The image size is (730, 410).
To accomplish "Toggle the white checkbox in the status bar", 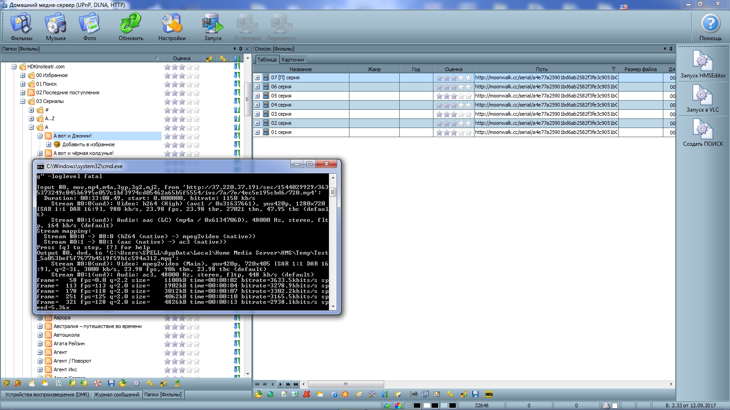I will tap(615, 405).
